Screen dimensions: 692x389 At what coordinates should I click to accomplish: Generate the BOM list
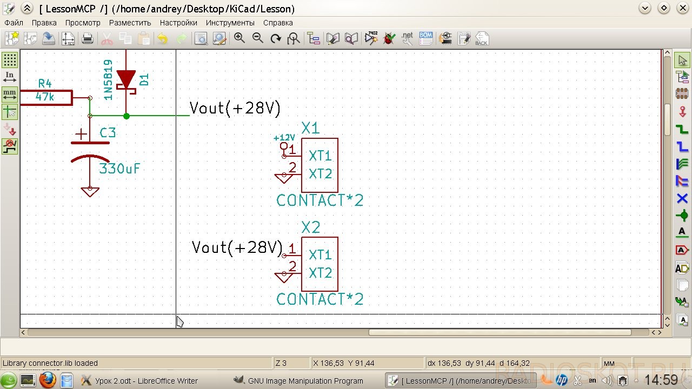[426, 38]
